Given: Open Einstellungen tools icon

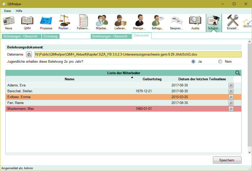Looking at the screenshot, I should tap(233, 22).
